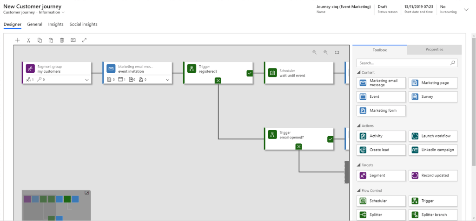Image resolution: width=476 pixels, height=221 pixels.
Task: Select the 'email opened?' Trigger tile
Action: pos(299,139)
